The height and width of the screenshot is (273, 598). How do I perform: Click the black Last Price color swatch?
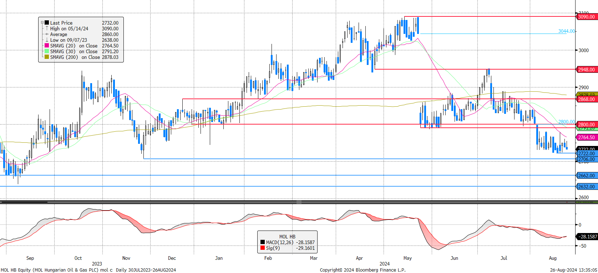[x=47, y=22]
